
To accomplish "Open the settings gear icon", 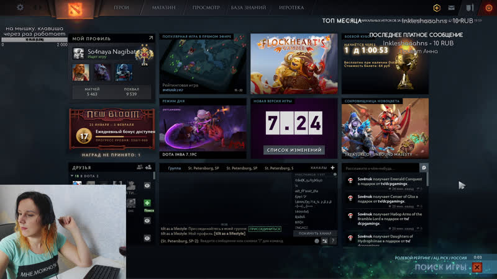I will coord(20,7).
